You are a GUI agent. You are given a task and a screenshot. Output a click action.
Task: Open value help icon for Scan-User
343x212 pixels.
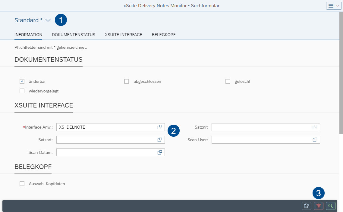[315, 140]
